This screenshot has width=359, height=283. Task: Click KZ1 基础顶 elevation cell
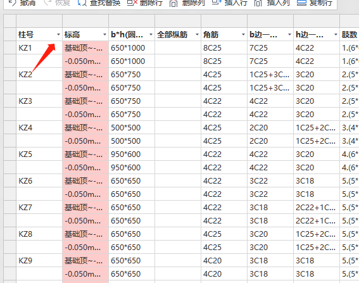[85, 48]
